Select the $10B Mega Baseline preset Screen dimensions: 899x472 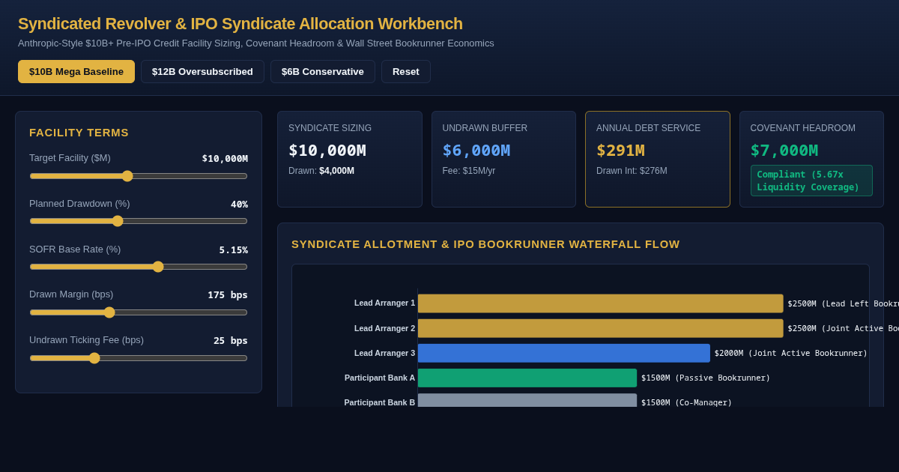click(x=76, y=72)
